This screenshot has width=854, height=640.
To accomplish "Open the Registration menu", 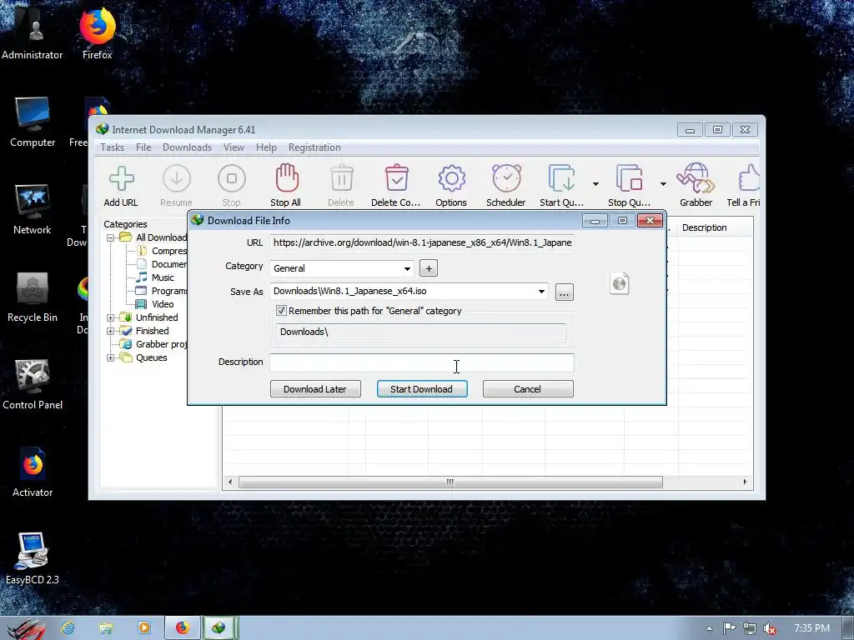I will click(314, 147).
